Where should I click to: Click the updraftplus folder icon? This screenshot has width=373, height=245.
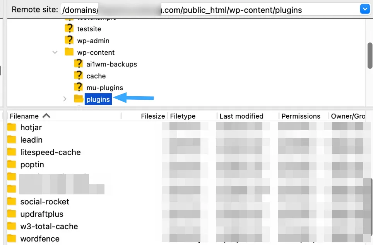(12, 214)
